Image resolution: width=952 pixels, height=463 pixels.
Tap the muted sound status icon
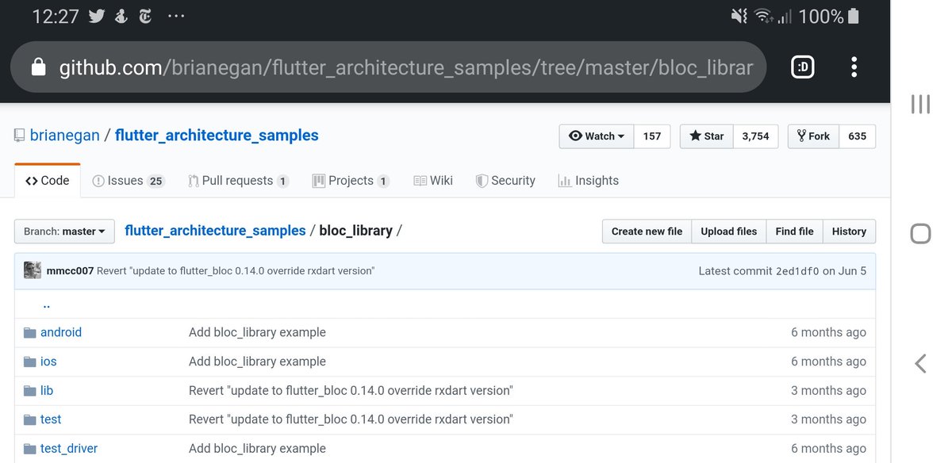[739, 16]
